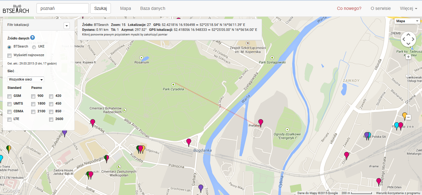Pan the map left with the arrow

[404, 39]
